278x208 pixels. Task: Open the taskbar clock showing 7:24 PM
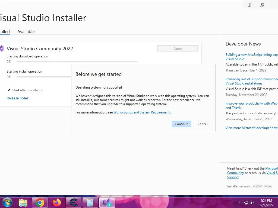(x=266, y=203)
